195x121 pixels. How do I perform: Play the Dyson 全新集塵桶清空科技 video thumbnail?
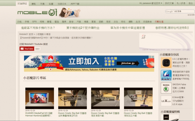coord(73,98)
